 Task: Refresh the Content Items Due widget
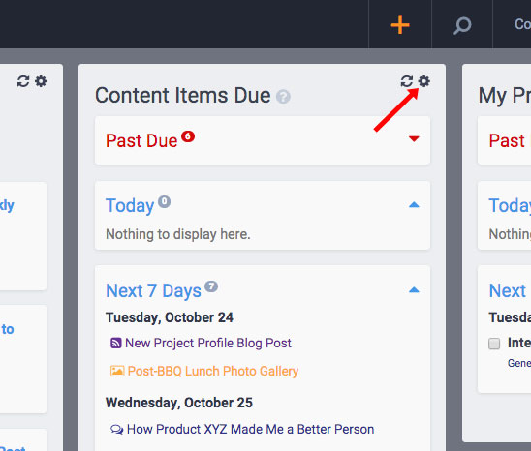(x=407, y=81)
